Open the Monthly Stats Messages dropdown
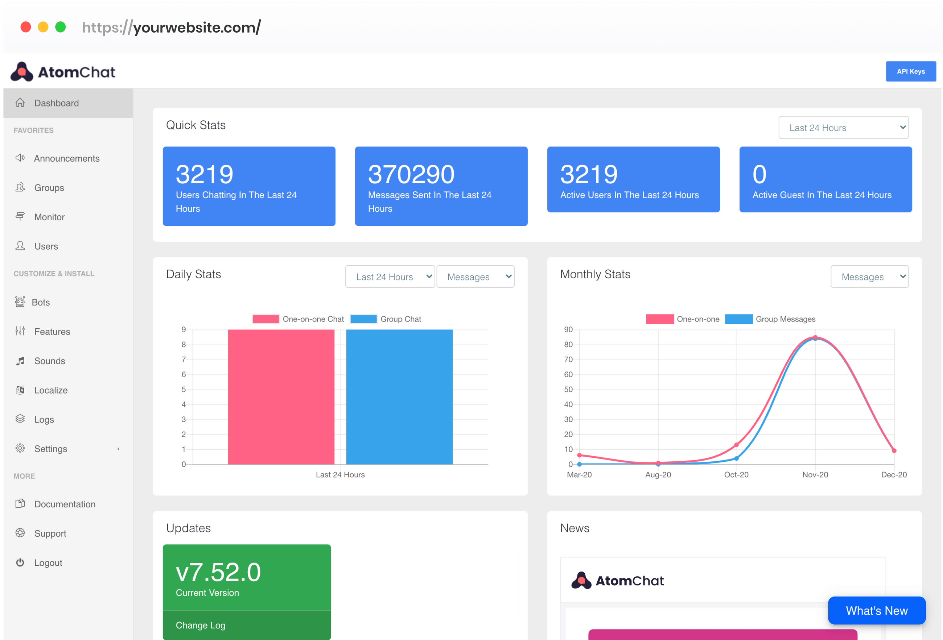Screen dimensions: 943x640 [x=869, y=277]
